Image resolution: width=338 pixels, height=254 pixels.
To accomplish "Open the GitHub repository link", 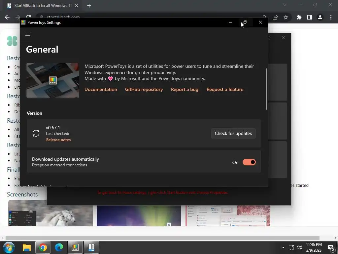I will point(144,89).
